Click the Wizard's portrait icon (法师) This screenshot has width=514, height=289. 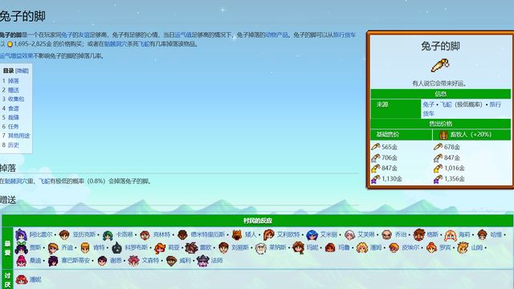pos(203,261)
